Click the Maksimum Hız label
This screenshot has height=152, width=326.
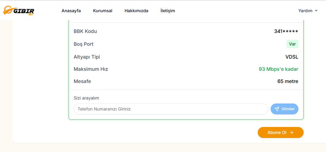click(91, 69)
